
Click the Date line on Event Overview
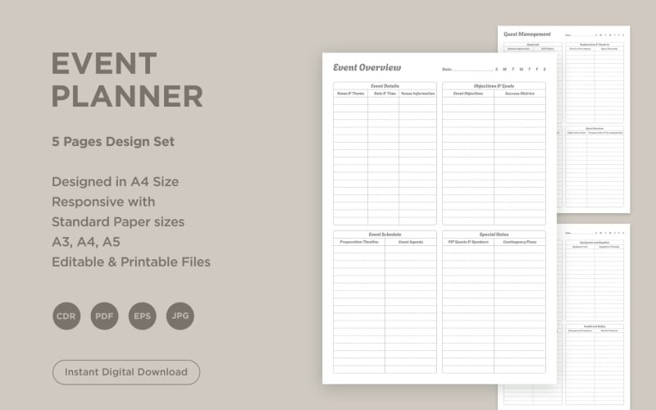(x=467, y=70)
